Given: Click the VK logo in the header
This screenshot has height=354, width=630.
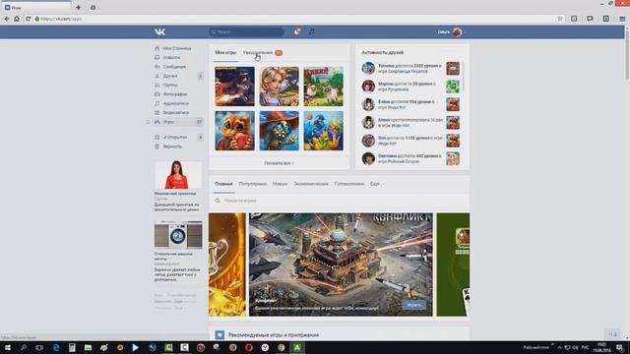Looking at the screenshot, I should [159, 31].
